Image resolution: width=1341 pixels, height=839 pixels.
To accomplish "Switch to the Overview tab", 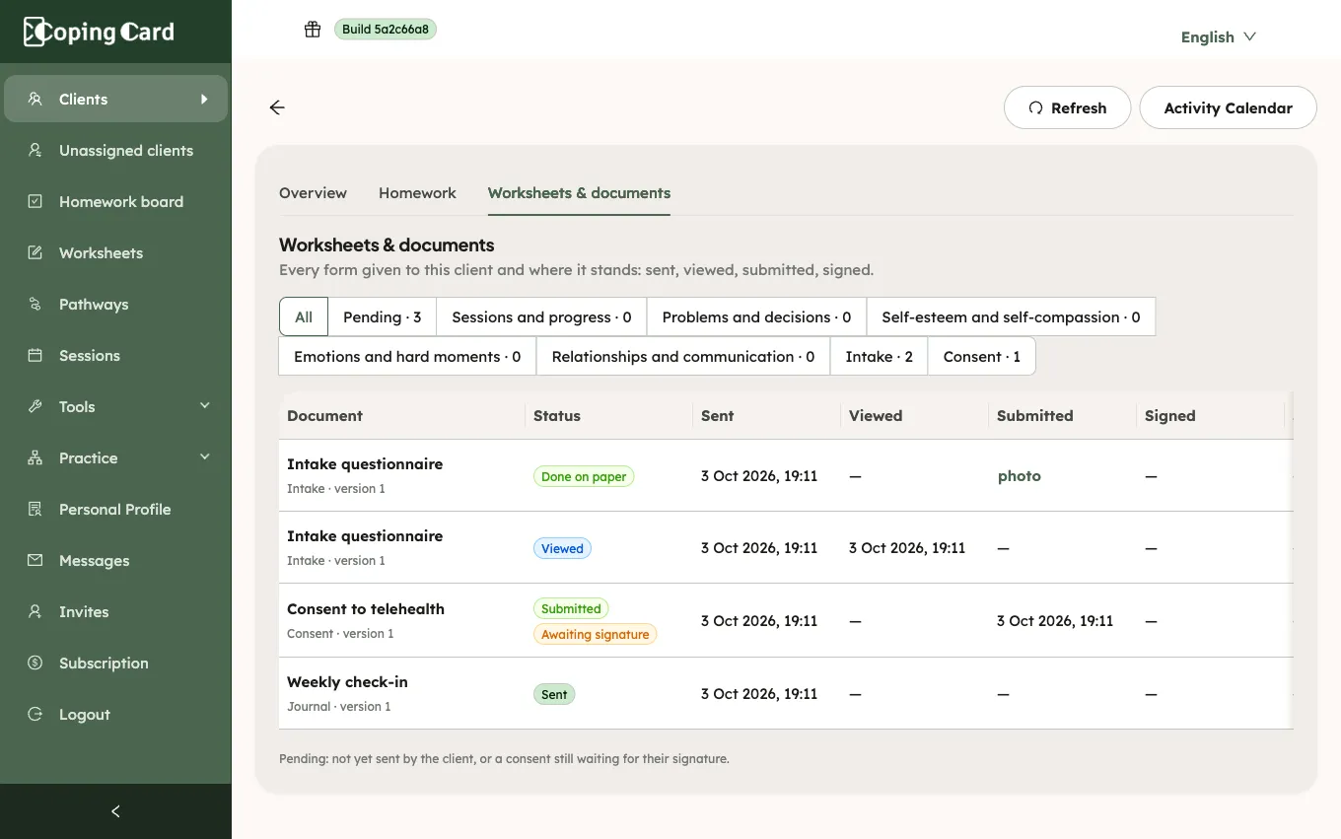I will pyautogui.click(x=313, y=193).
